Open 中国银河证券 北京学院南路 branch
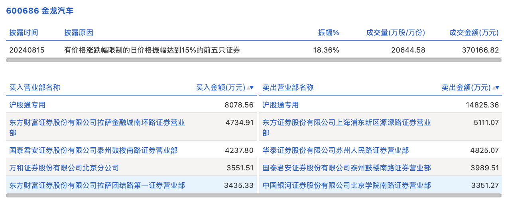This screenshot has width=508, height=203. [347, 185]
